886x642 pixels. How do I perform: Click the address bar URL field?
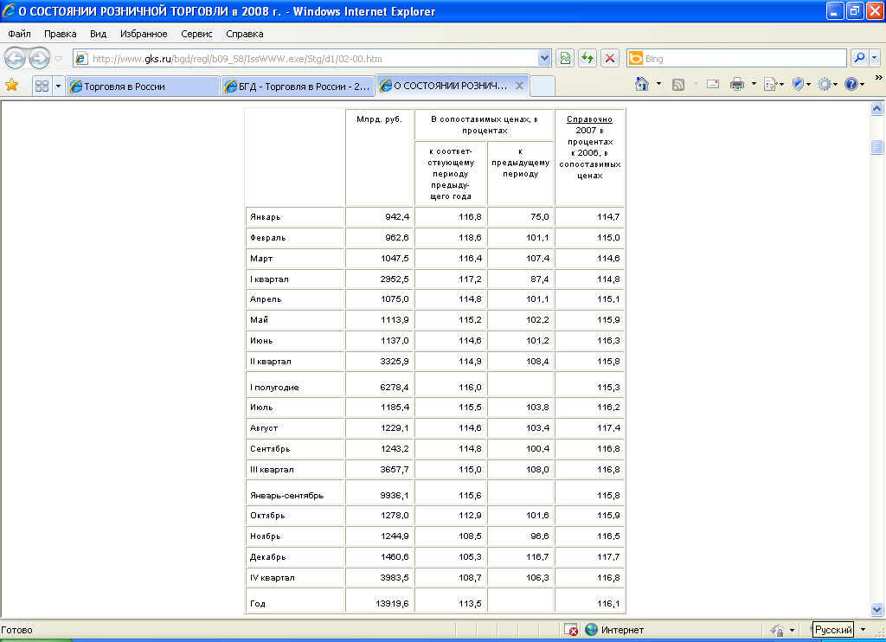(313, 59)
